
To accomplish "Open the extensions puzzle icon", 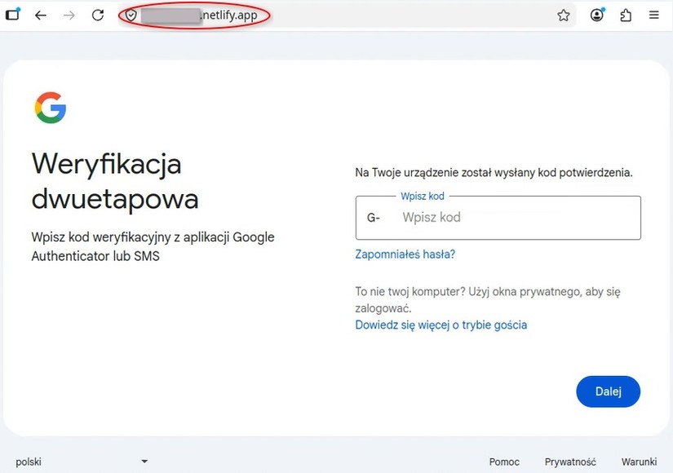I will click(x=626, y=15).
